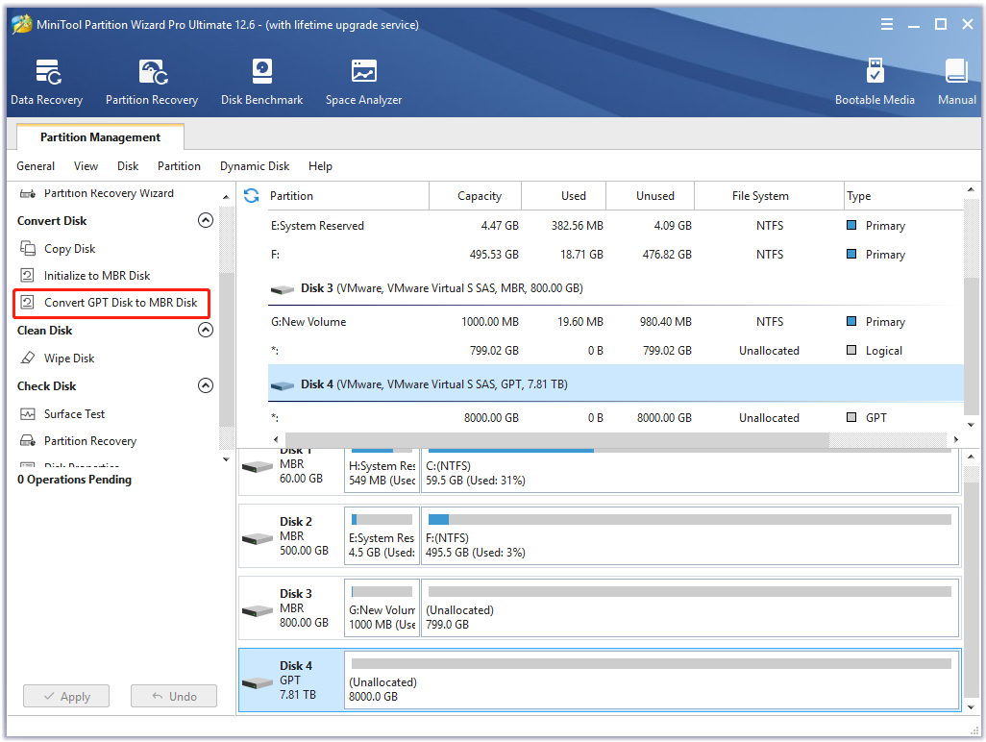Click the sidebar Partition Recovery icon

click(x=28, y=441)
